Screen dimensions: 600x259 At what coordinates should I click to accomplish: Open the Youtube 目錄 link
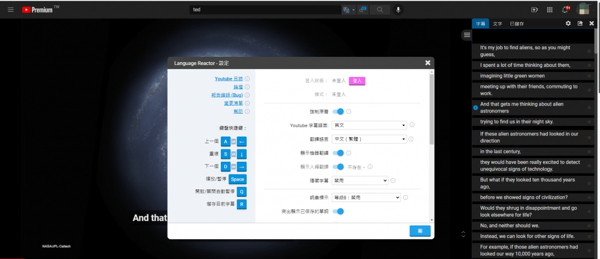[229, 79]
